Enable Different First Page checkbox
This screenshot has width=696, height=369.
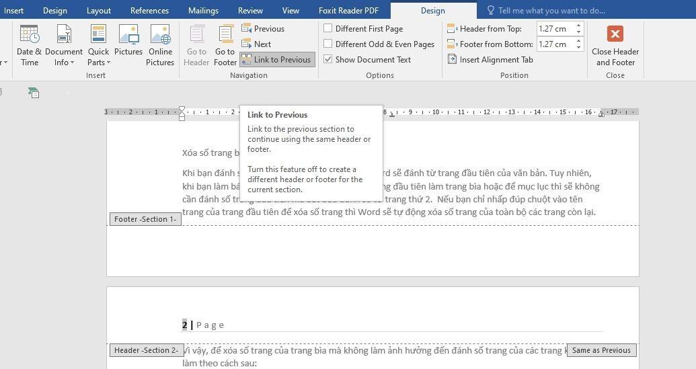pyautogui.click(x=328, y=28)
